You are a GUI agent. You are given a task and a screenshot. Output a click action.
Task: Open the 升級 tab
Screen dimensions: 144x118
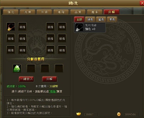point(44,12)
